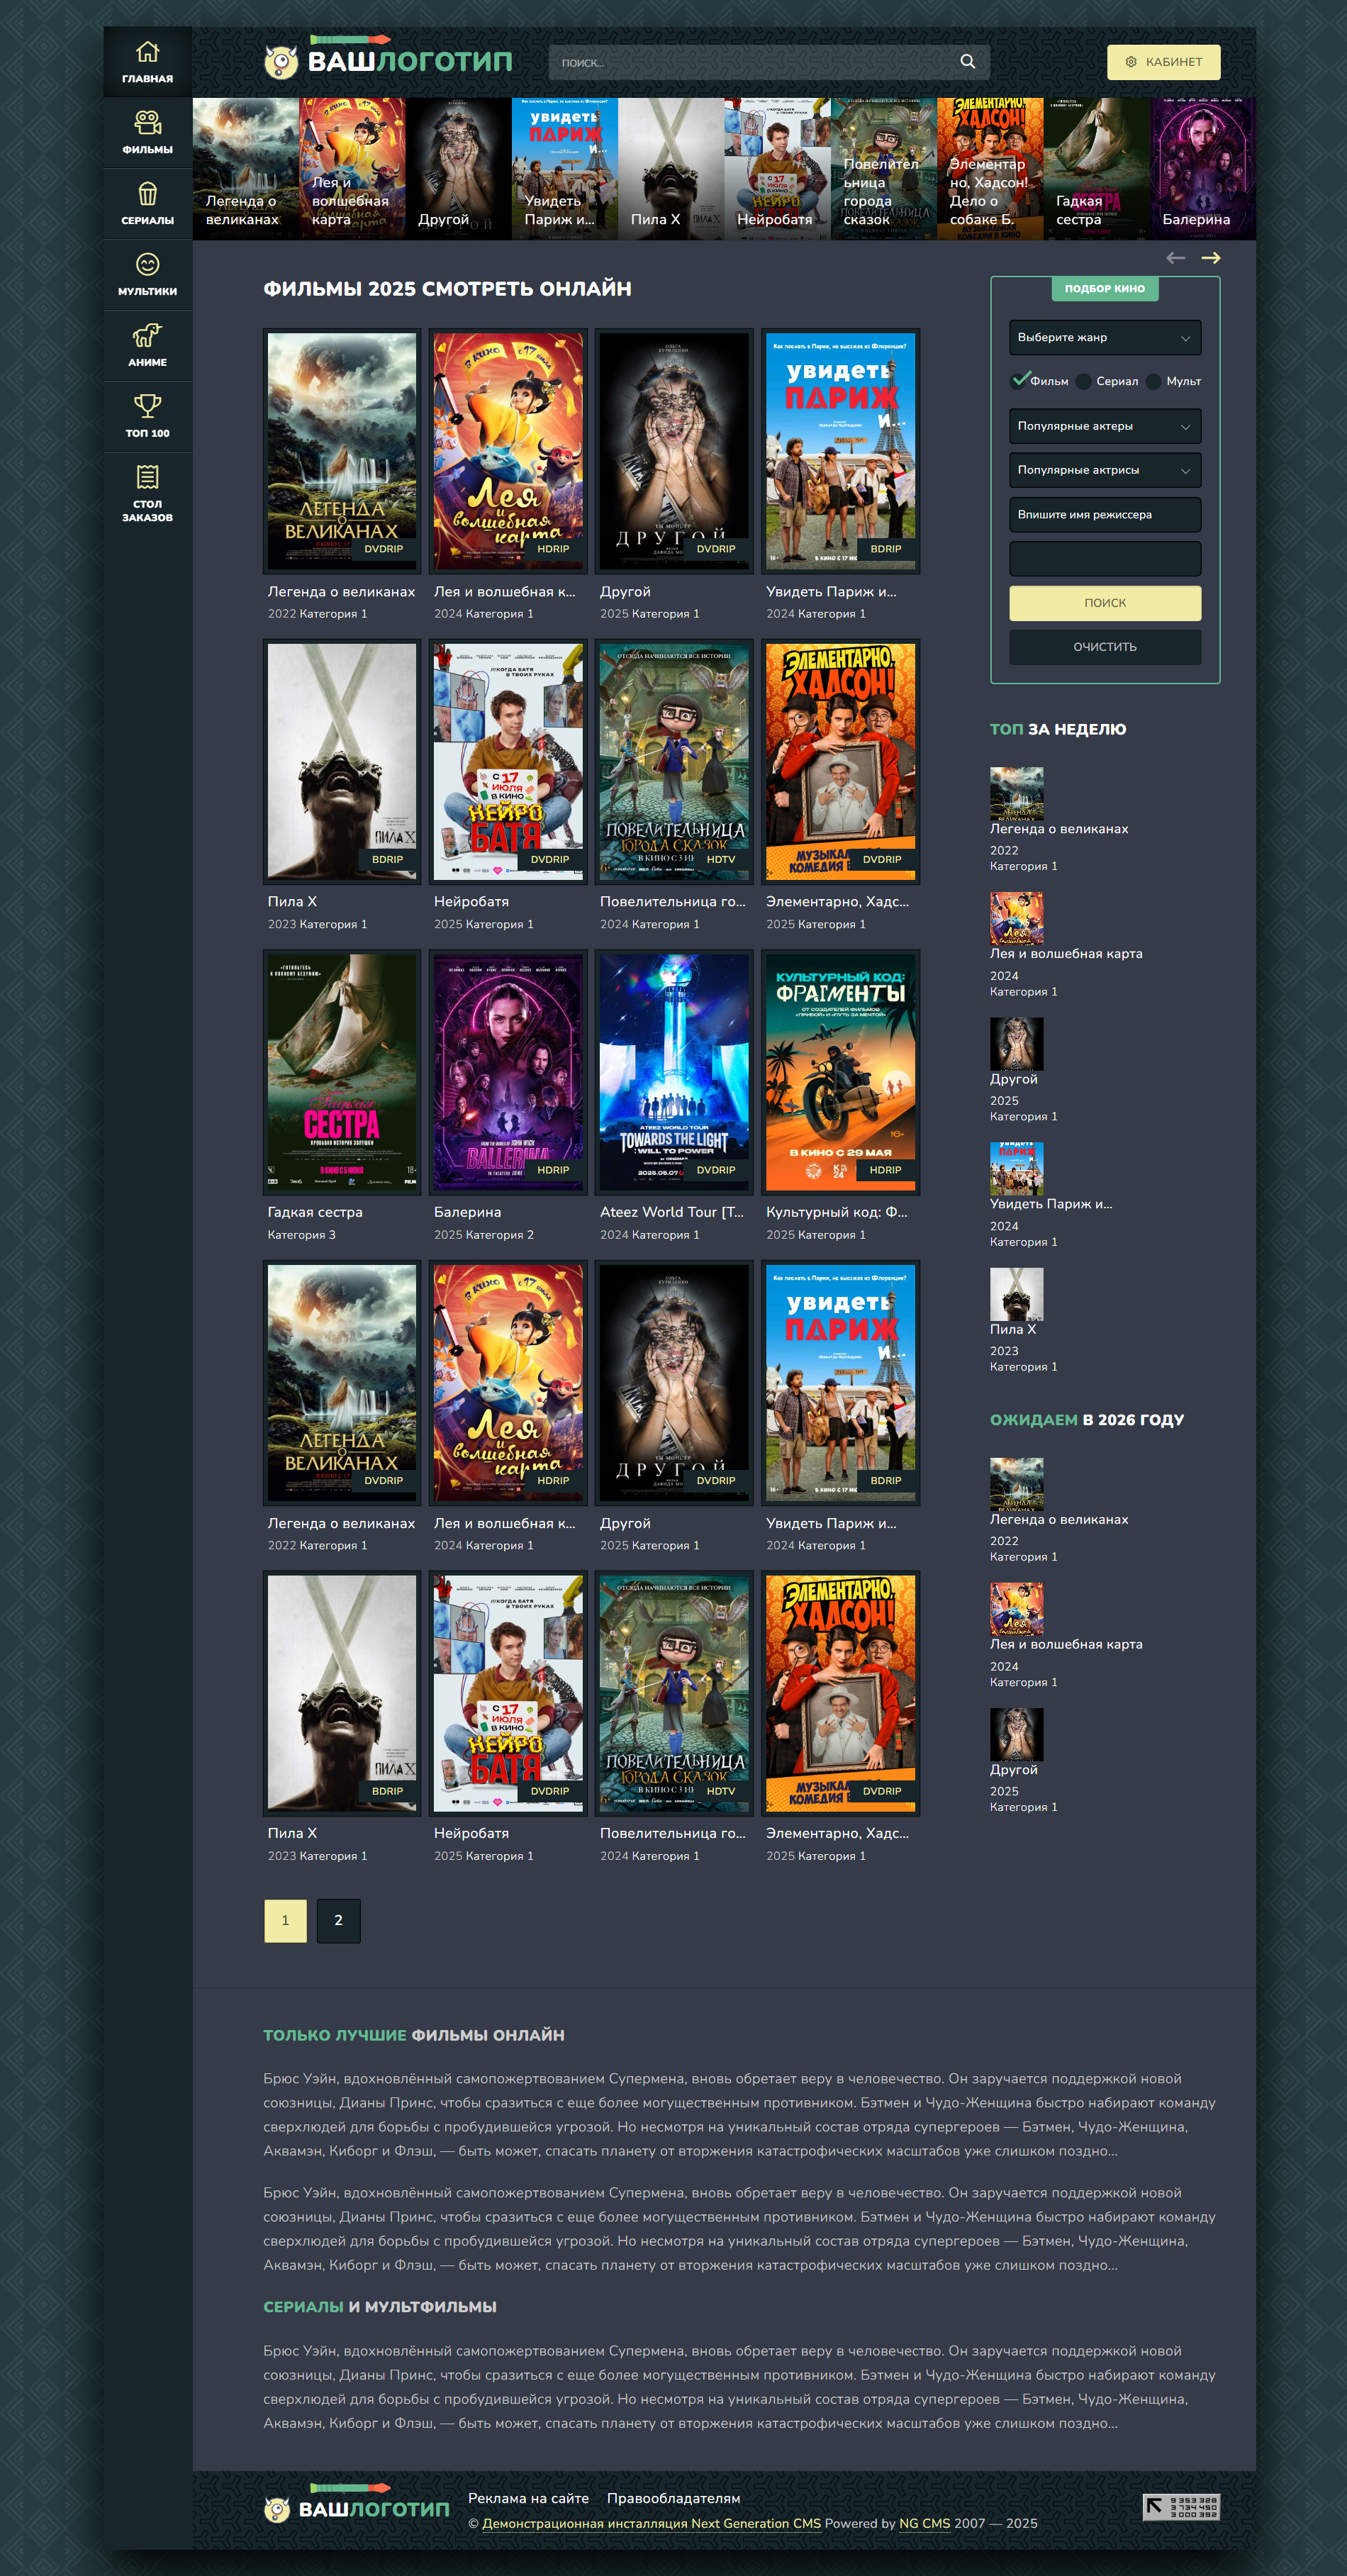Image resolution: width=1347 pixels, height=2576 pixels.
Task: Expand the Выберите жанр dropdown
Action: click(x=1105, y=338)
